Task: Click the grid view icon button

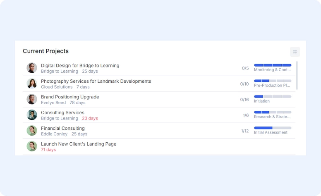Action: pyautogui.click(x=295, y=52)
